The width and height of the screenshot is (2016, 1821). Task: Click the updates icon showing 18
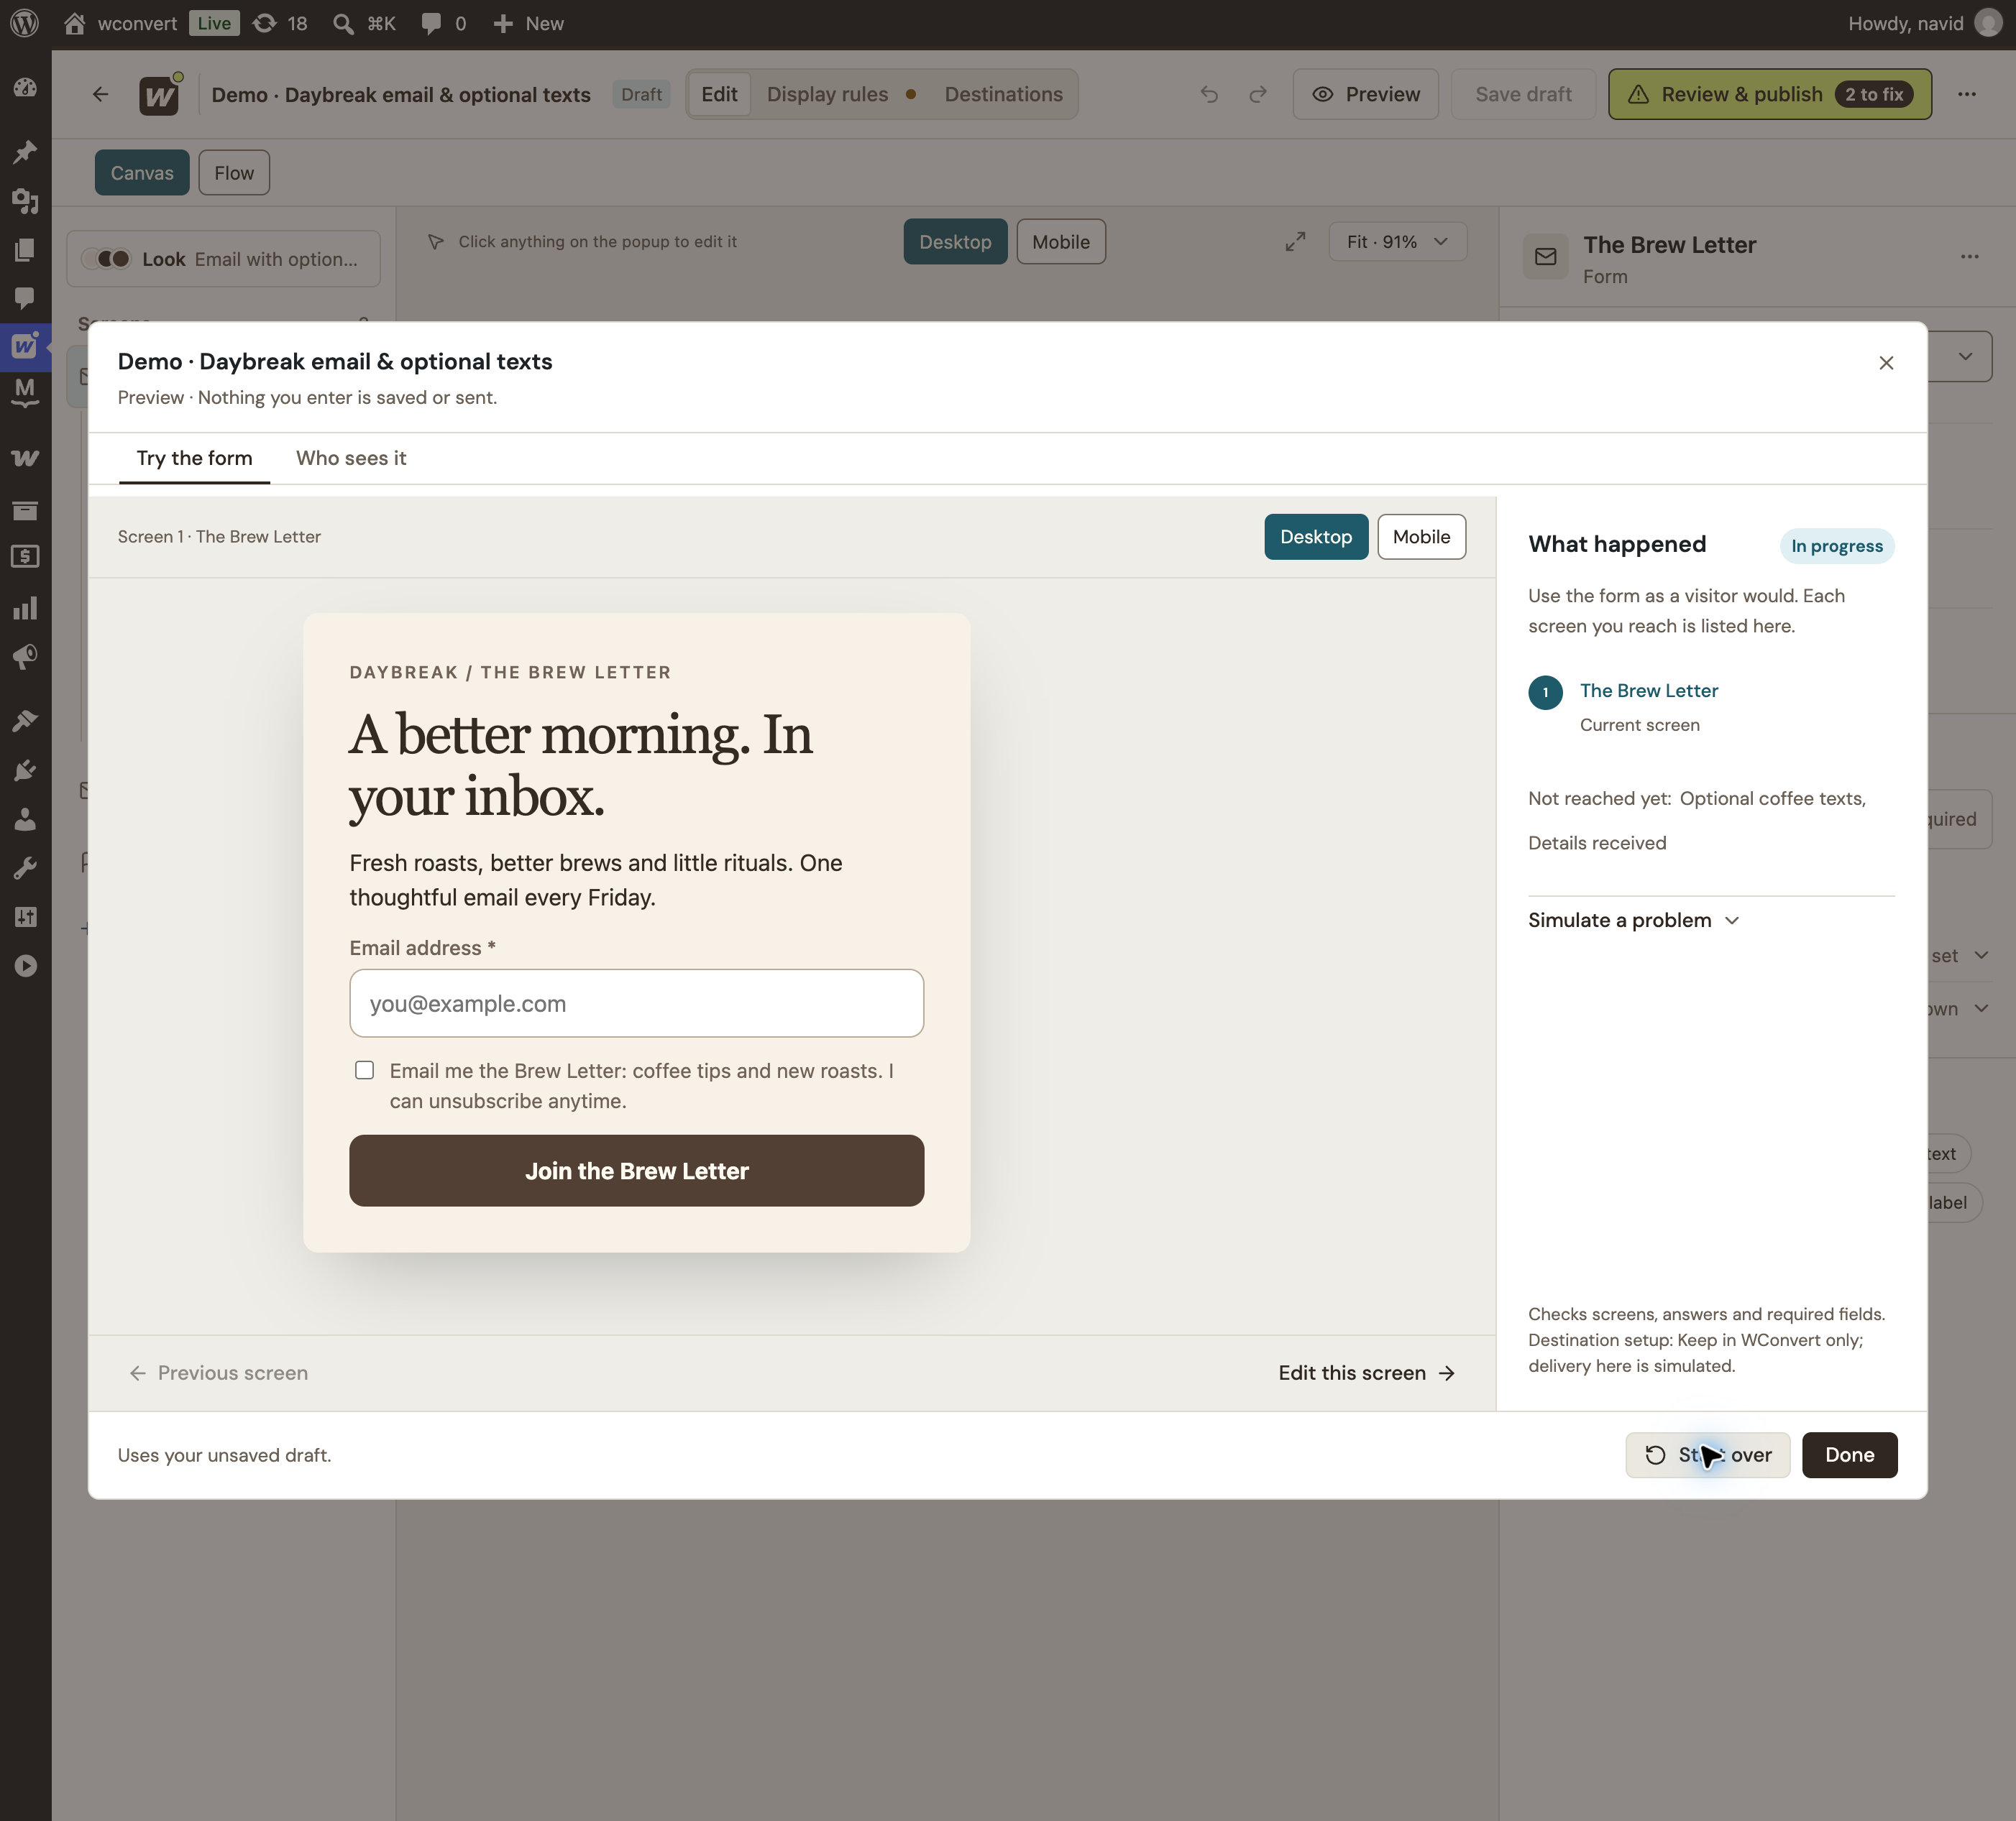[x=264, y=23]
